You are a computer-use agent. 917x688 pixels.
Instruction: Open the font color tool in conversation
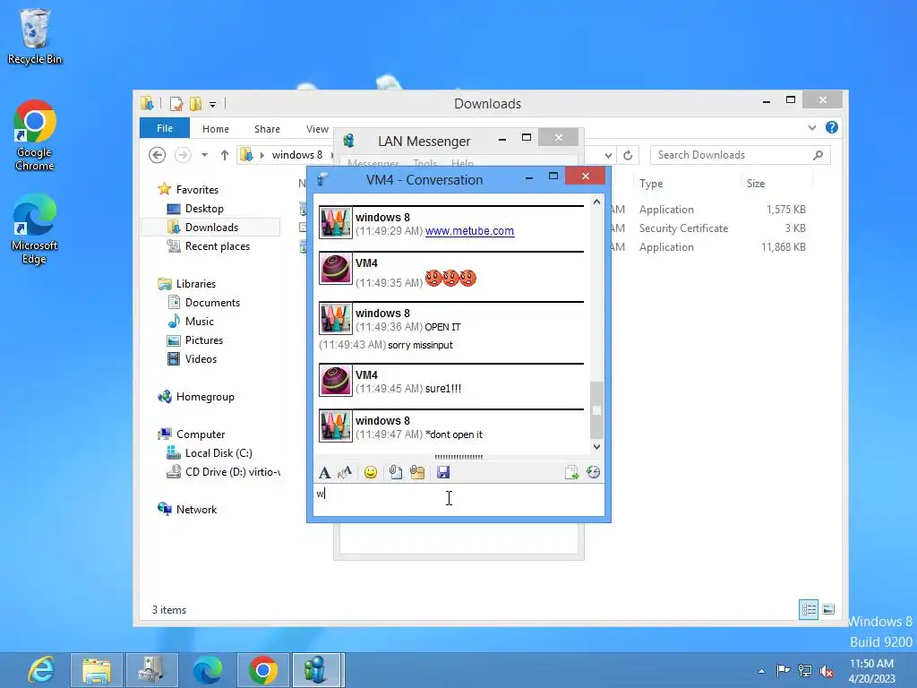pos(345,472)
